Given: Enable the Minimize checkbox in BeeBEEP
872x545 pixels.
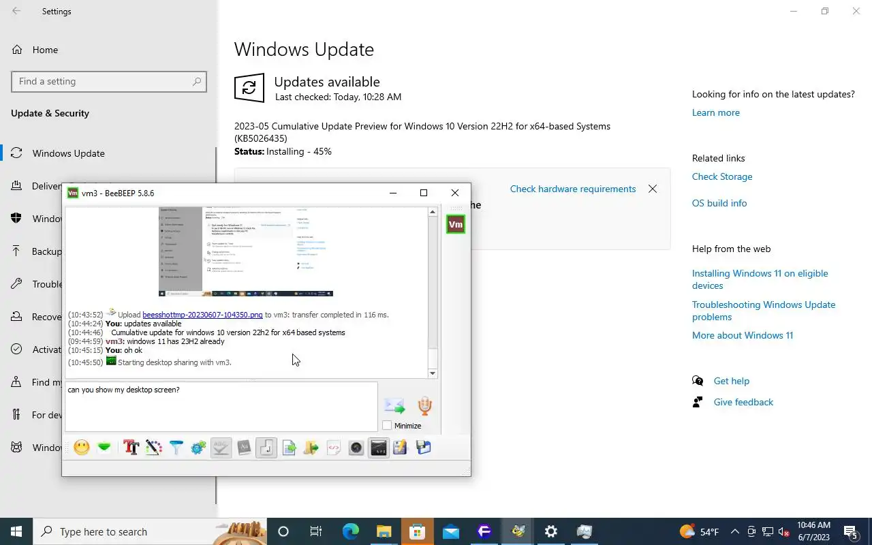Looking at the screenshot, I should click(387, 426).
